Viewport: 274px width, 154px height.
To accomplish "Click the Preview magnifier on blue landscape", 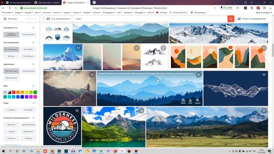I will point(197,101).
